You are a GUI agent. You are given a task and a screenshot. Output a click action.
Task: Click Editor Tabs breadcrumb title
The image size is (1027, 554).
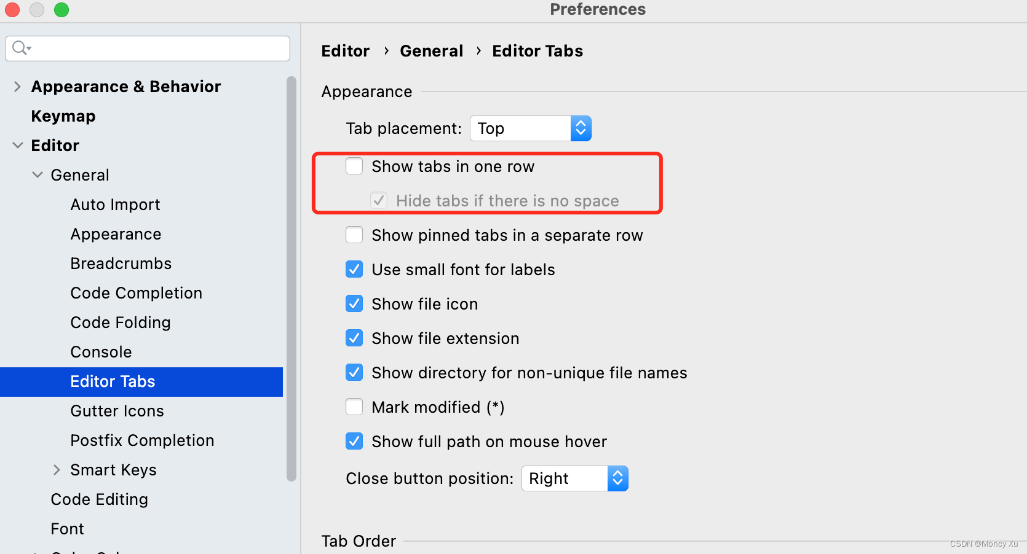[x=537, y=51]
